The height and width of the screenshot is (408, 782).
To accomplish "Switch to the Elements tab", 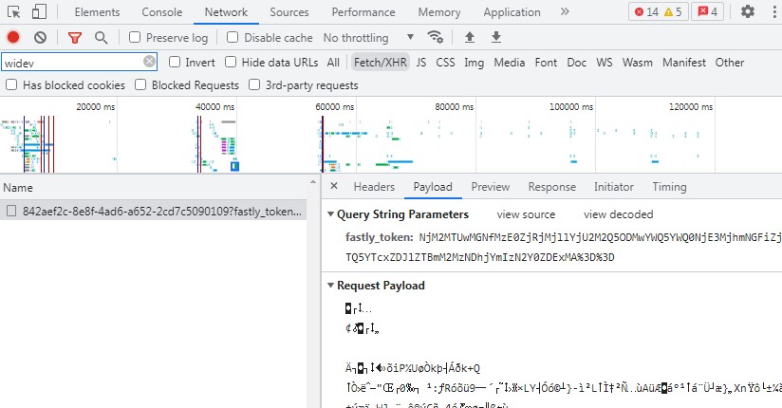I will tap(97, 12).
